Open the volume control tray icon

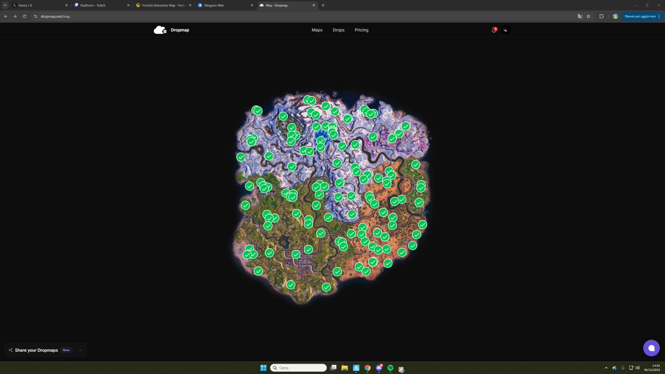click(x=638, y=368)
